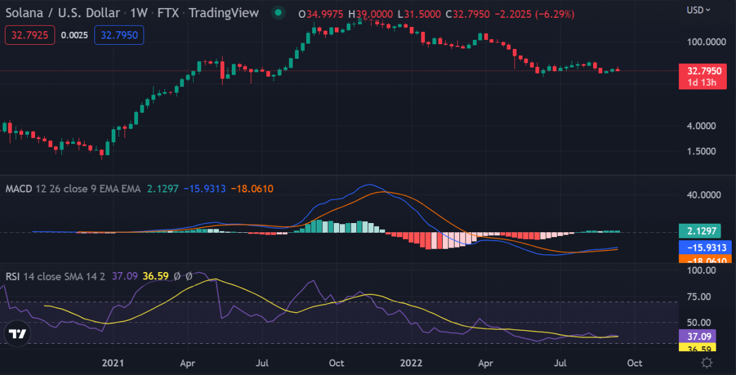Click the red current price label with 1d 13h
736x375 pixels.
point(703,76)
